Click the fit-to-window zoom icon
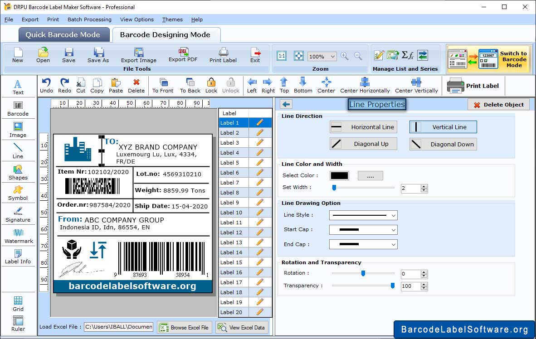This screenshot has height=339, width=536. click(299, 56)
